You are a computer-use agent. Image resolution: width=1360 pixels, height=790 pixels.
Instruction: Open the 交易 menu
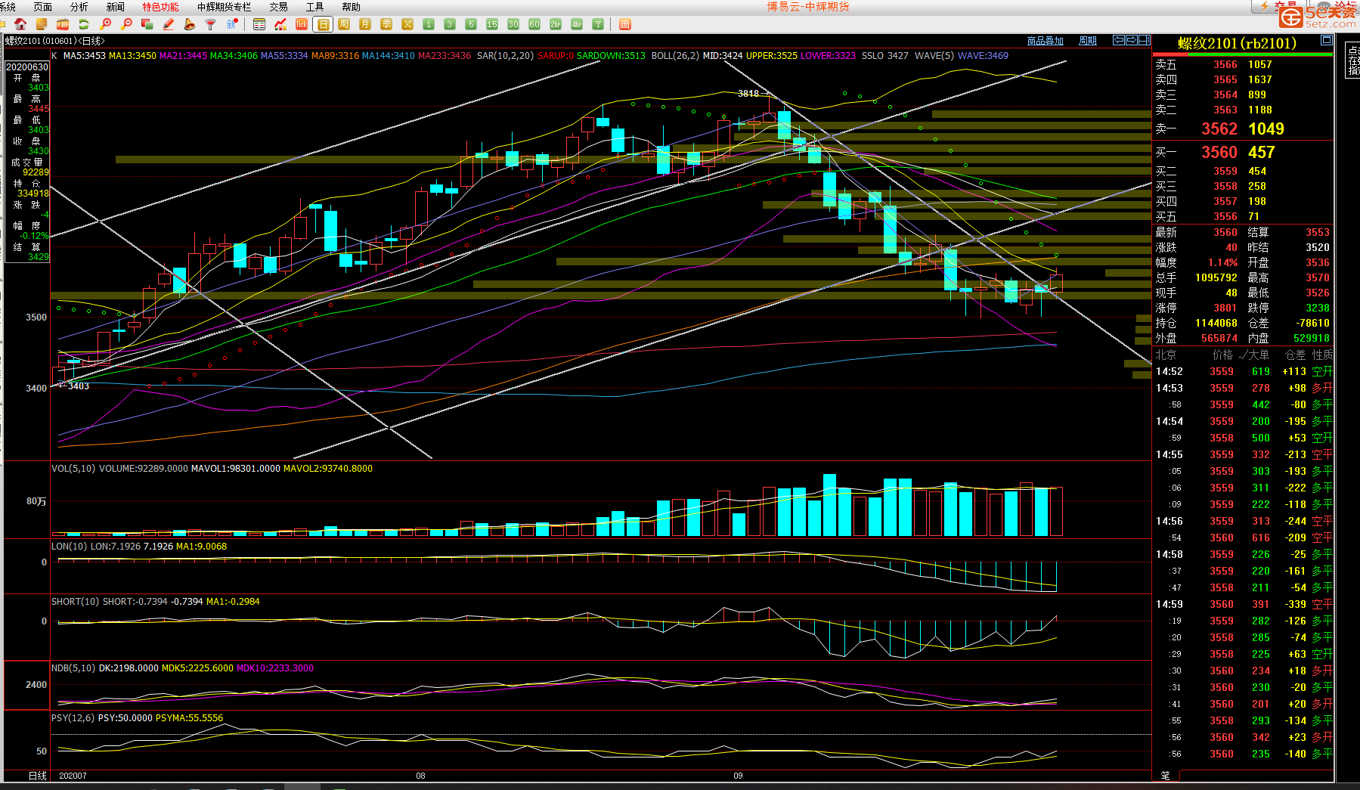pyautogui.click(x=278, y=7)
